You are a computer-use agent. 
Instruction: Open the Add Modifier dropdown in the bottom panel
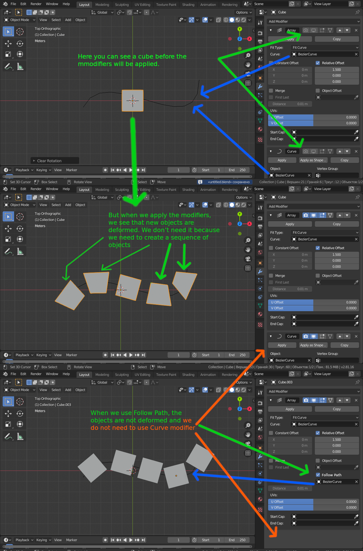(314, 391)
